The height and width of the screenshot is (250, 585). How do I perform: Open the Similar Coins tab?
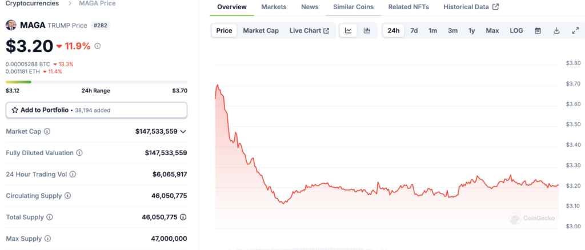pos(353,7)
